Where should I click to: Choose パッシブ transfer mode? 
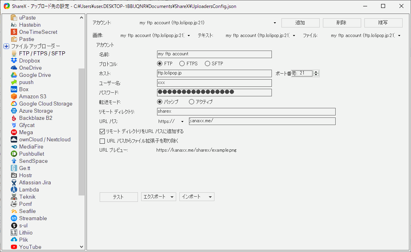[x=159, y=102]
